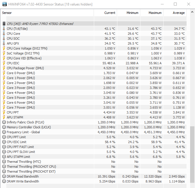195x188 pixels.
Task: Click the 55.483 A current value of CPU EDC
Action: 109,63
